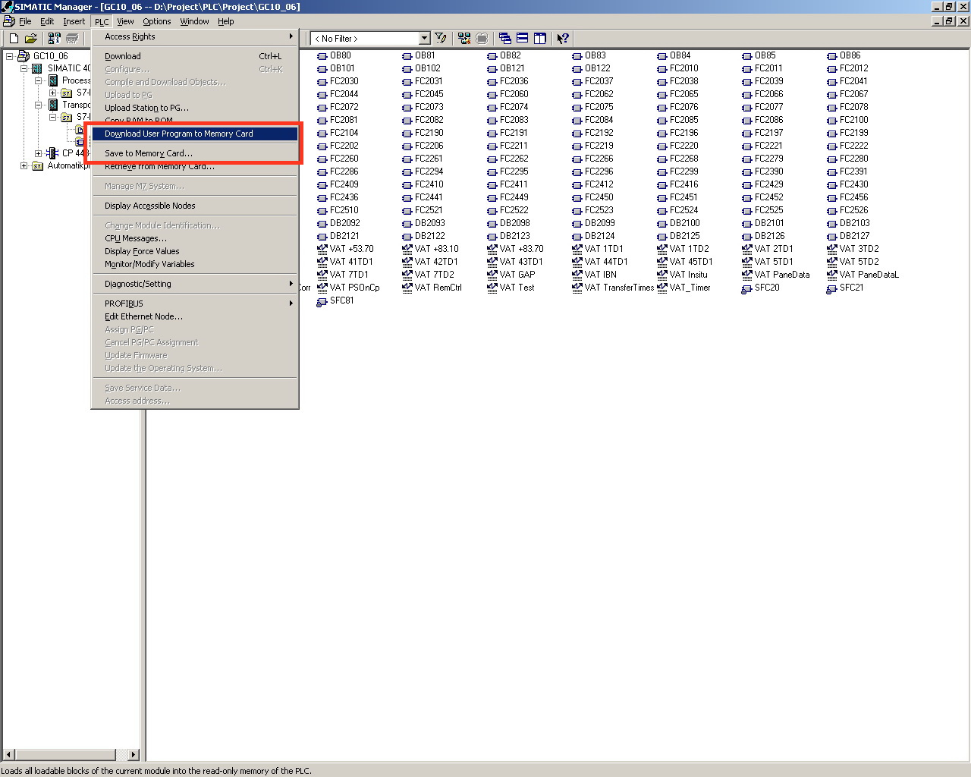The width and height of the screenshot is (971, 777).
Task: Open the Window menu
Action: tap(194, 21)
